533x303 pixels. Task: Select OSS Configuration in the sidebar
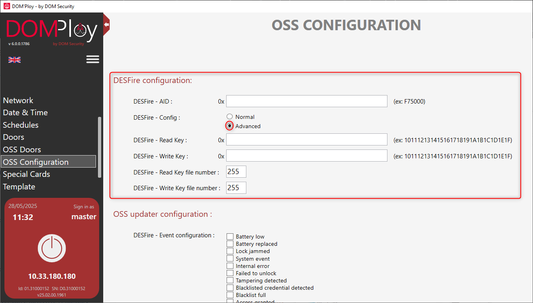(x=48, y=162)
